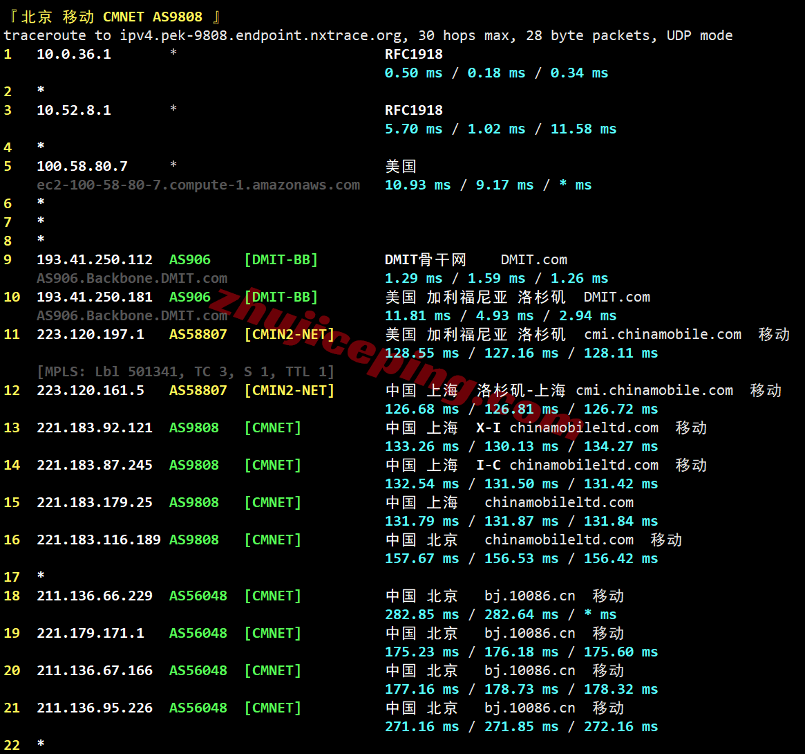Click latency value 0.50 ms
The width and height of the screenshot is (805, 754).
(x=414, y=73)
